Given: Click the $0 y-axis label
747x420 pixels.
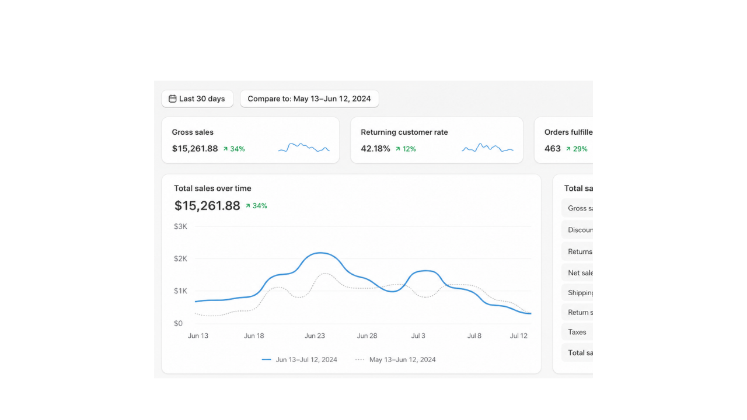Looking at the screenshot, I should 178,323.
